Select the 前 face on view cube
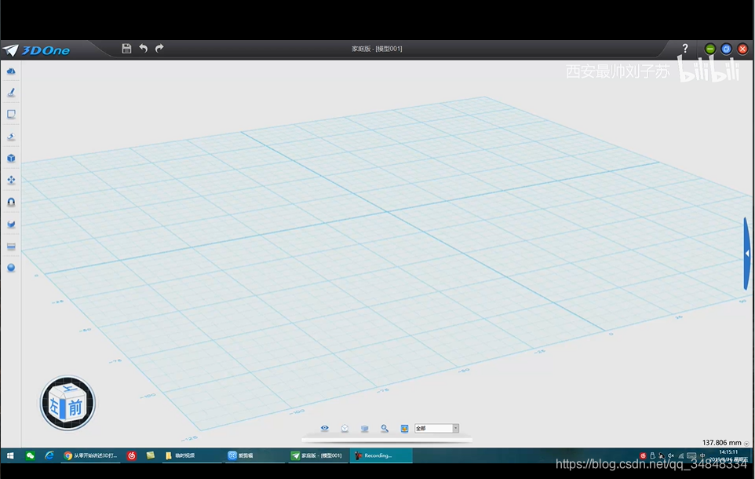Viewport: 755px width, 479px height. pos(75,408)
